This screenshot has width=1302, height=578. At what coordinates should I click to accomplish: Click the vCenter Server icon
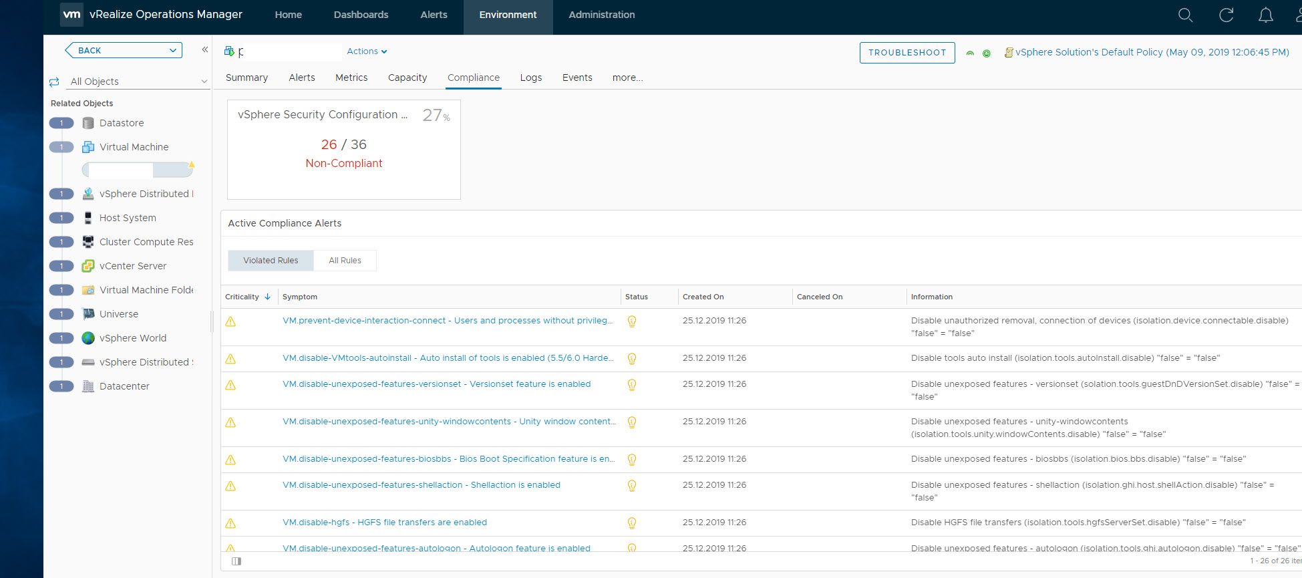point(88,266)
